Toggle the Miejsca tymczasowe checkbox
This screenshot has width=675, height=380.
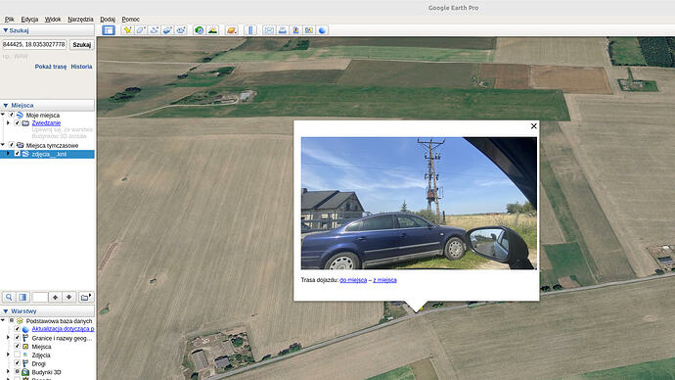(12, 145)
